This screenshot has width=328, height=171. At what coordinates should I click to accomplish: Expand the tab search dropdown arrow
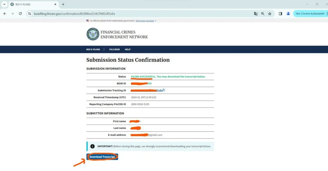4,4
